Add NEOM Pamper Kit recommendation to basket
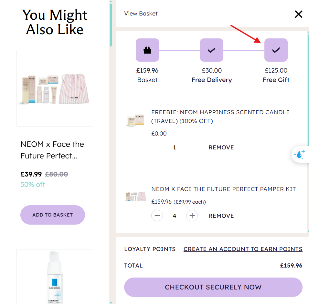Viewport: 309px width, 304px height. (53, 215)
